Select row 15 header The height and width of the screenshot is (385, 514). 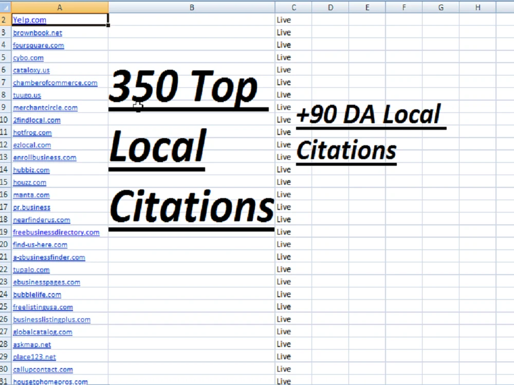click(5, 182)
